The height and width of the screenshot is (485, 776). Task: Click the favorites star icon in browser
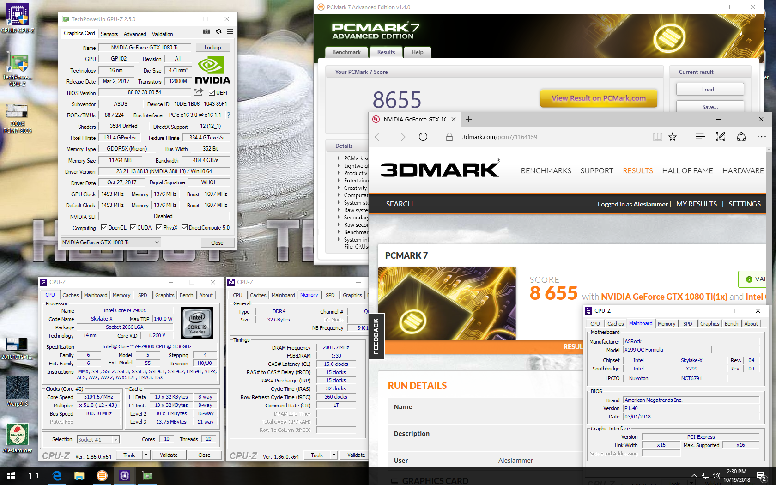pos(673,137)
